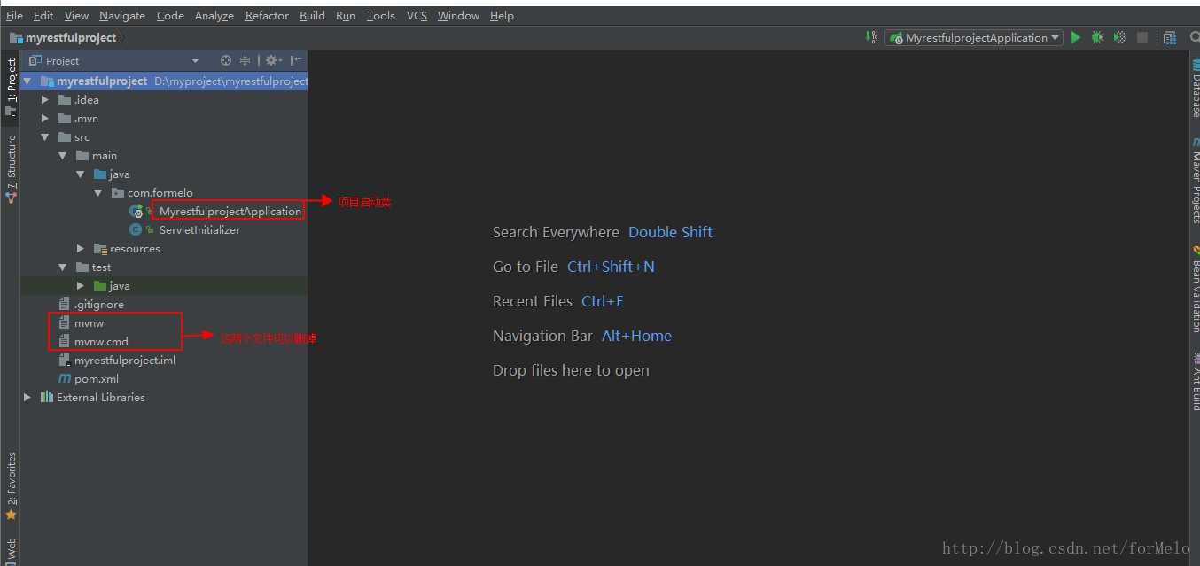
Task: Toggle the Web tool window
Action: 11,549
